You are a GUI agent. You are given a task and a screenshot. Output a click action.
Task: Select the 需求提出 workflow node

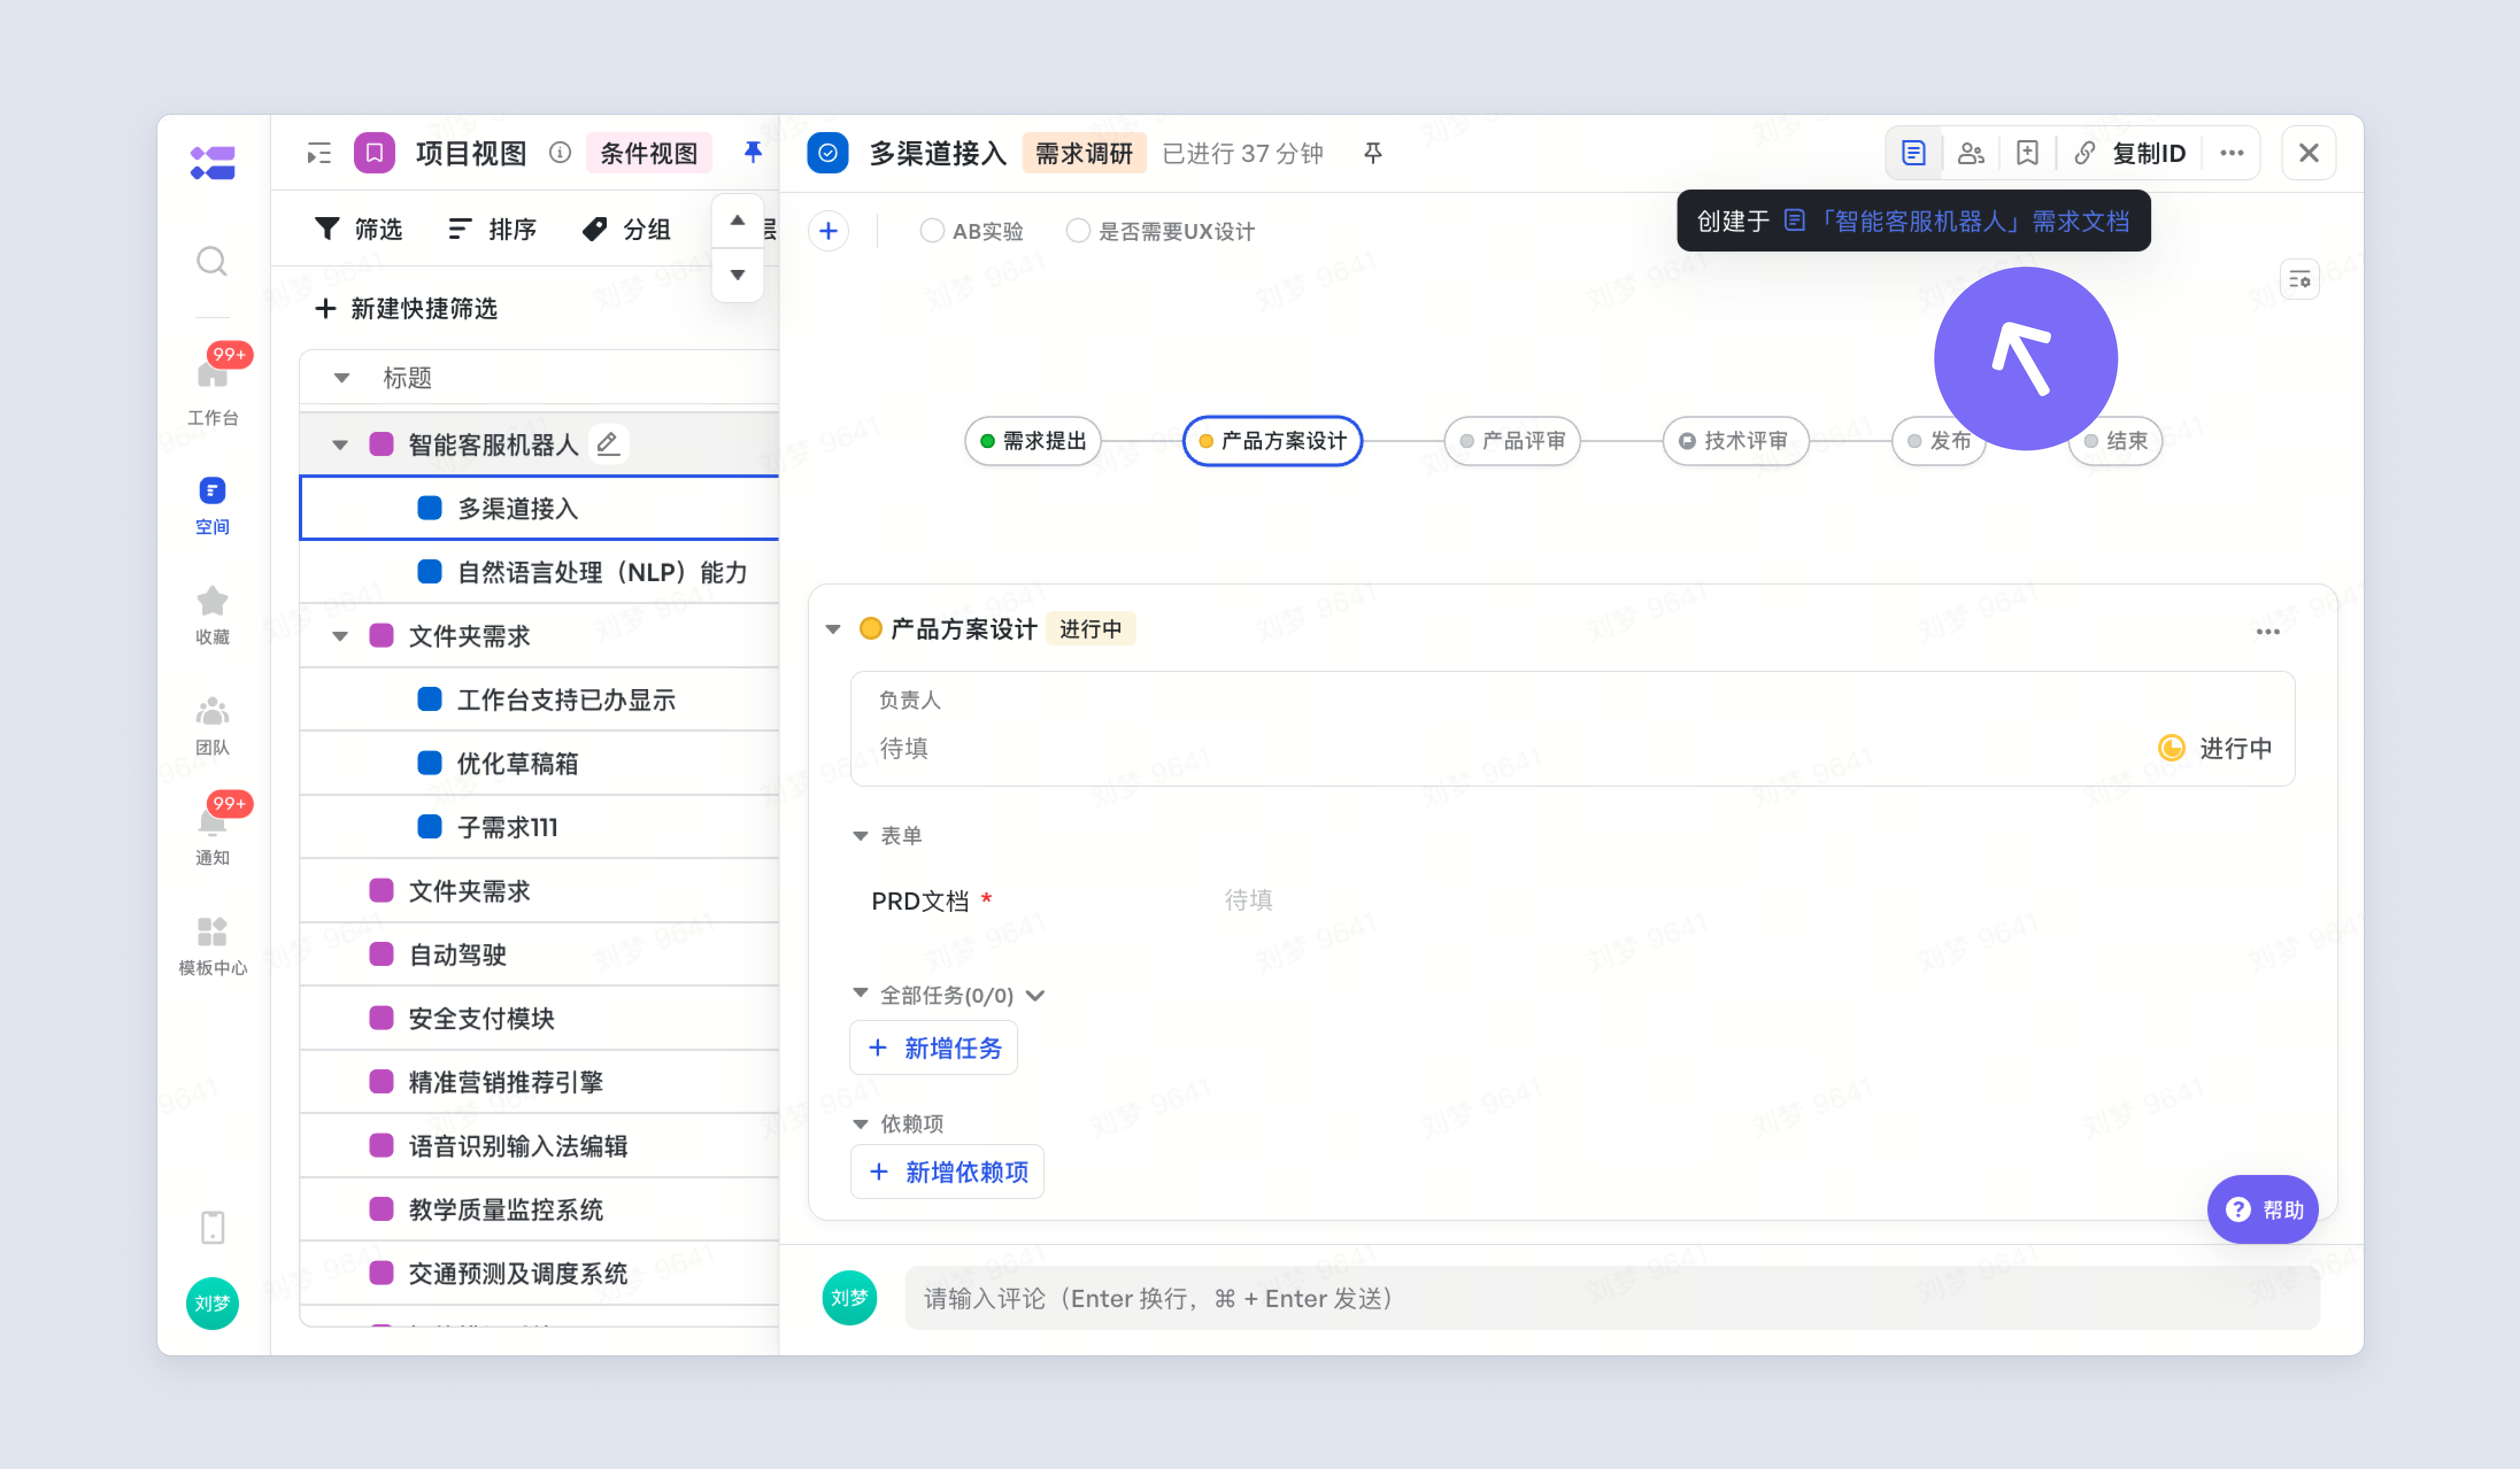[1033, 440]
